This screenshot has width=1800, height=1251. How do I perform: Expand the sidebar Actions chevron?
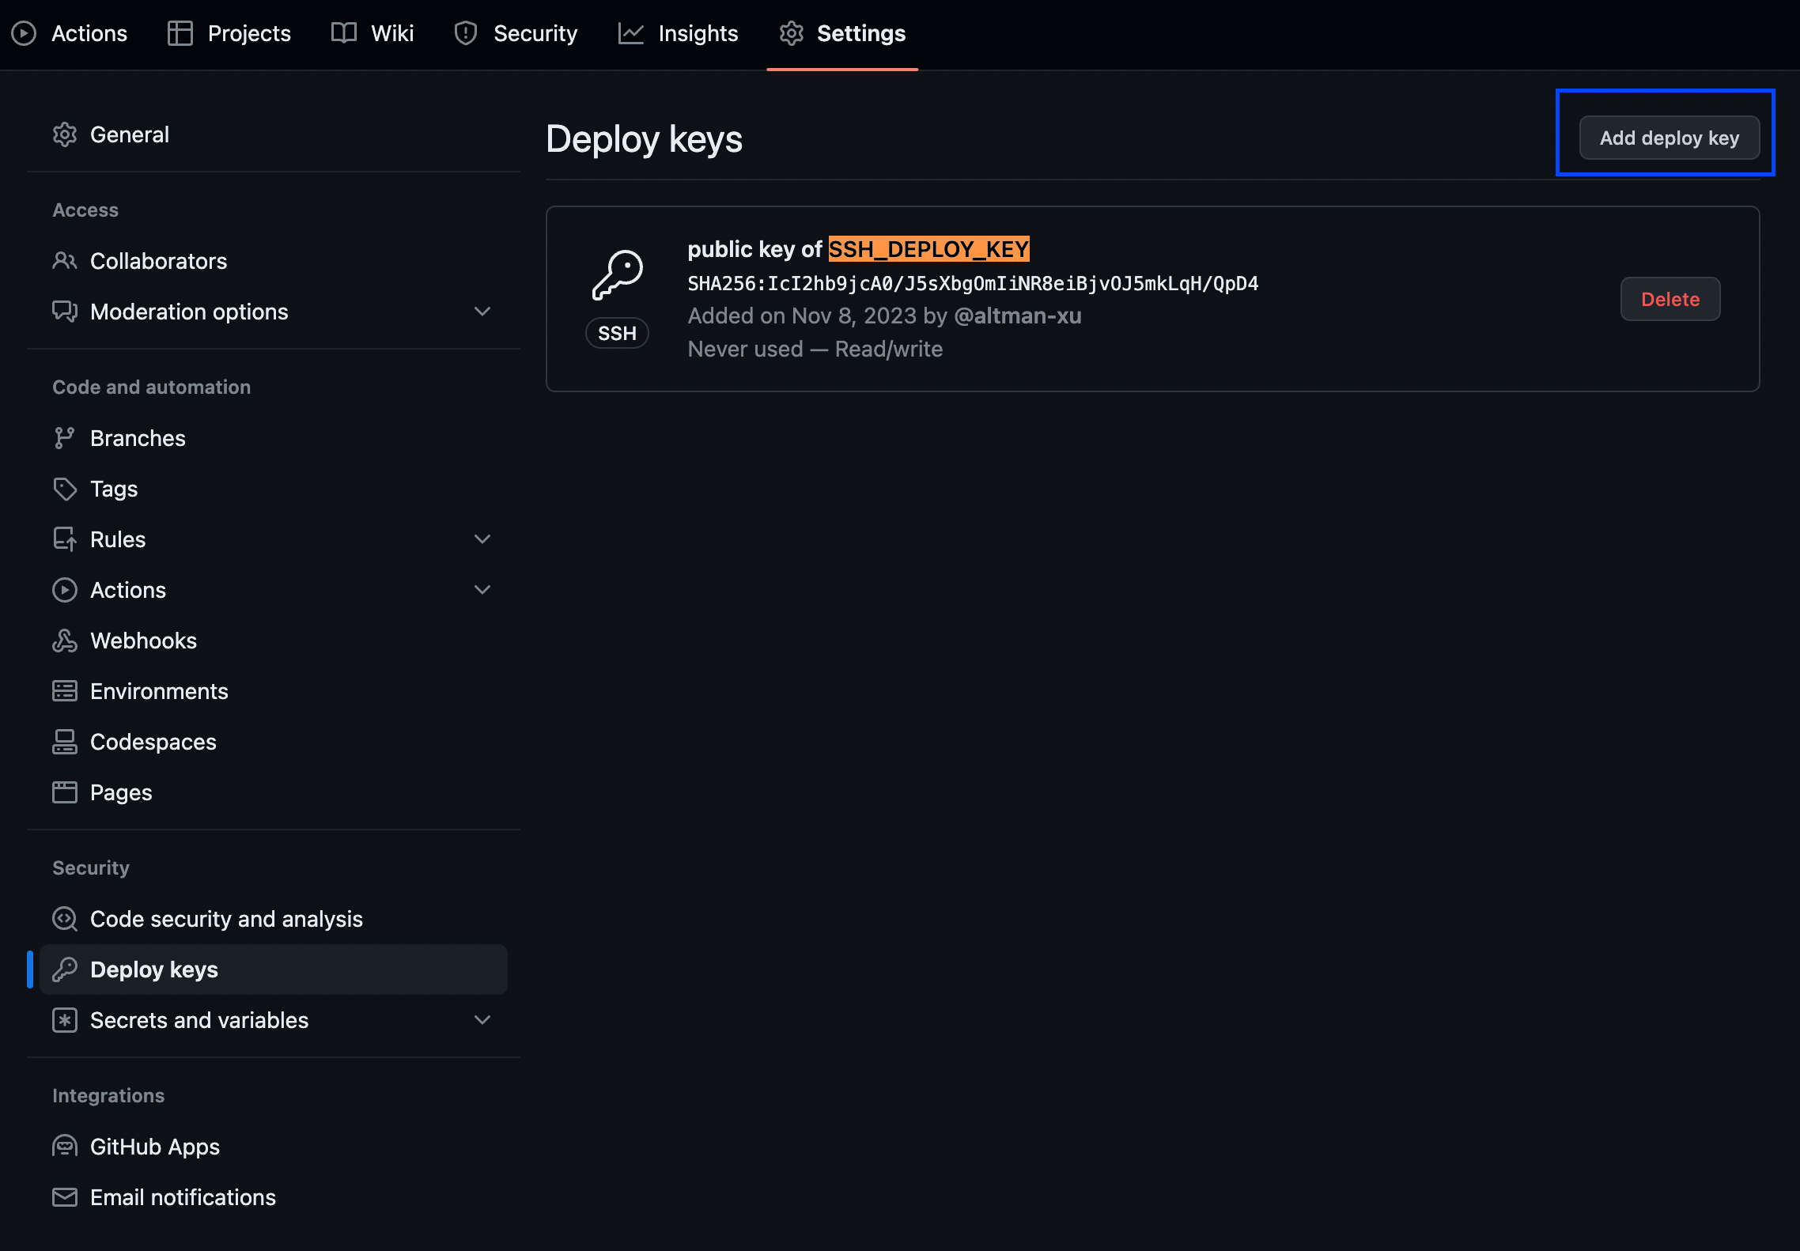pyautogui.click(x=482, y=590)
